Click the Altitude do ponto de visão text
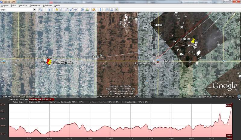 click(217, 96)
